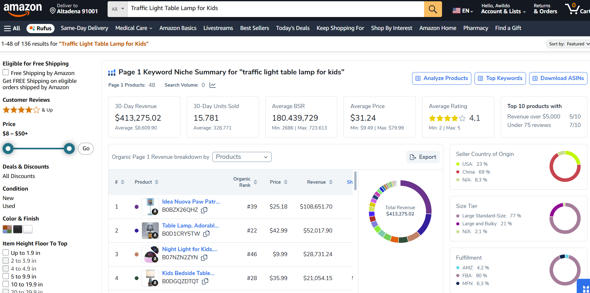Sort the table by the # column arrows
The height and width of the screenshot is (293, 590).
[x=123, y=182]
